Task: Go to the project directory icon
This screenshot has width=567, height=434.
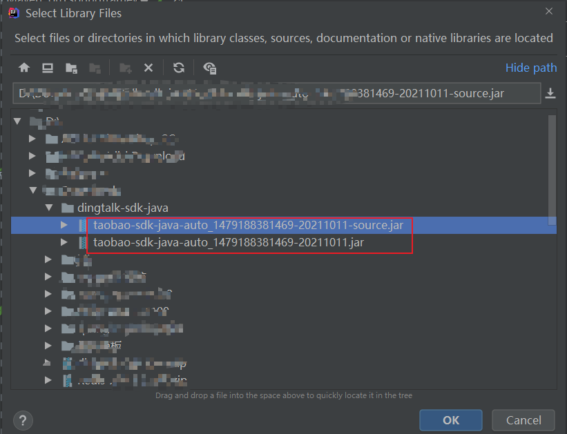Action: point(71,68)
